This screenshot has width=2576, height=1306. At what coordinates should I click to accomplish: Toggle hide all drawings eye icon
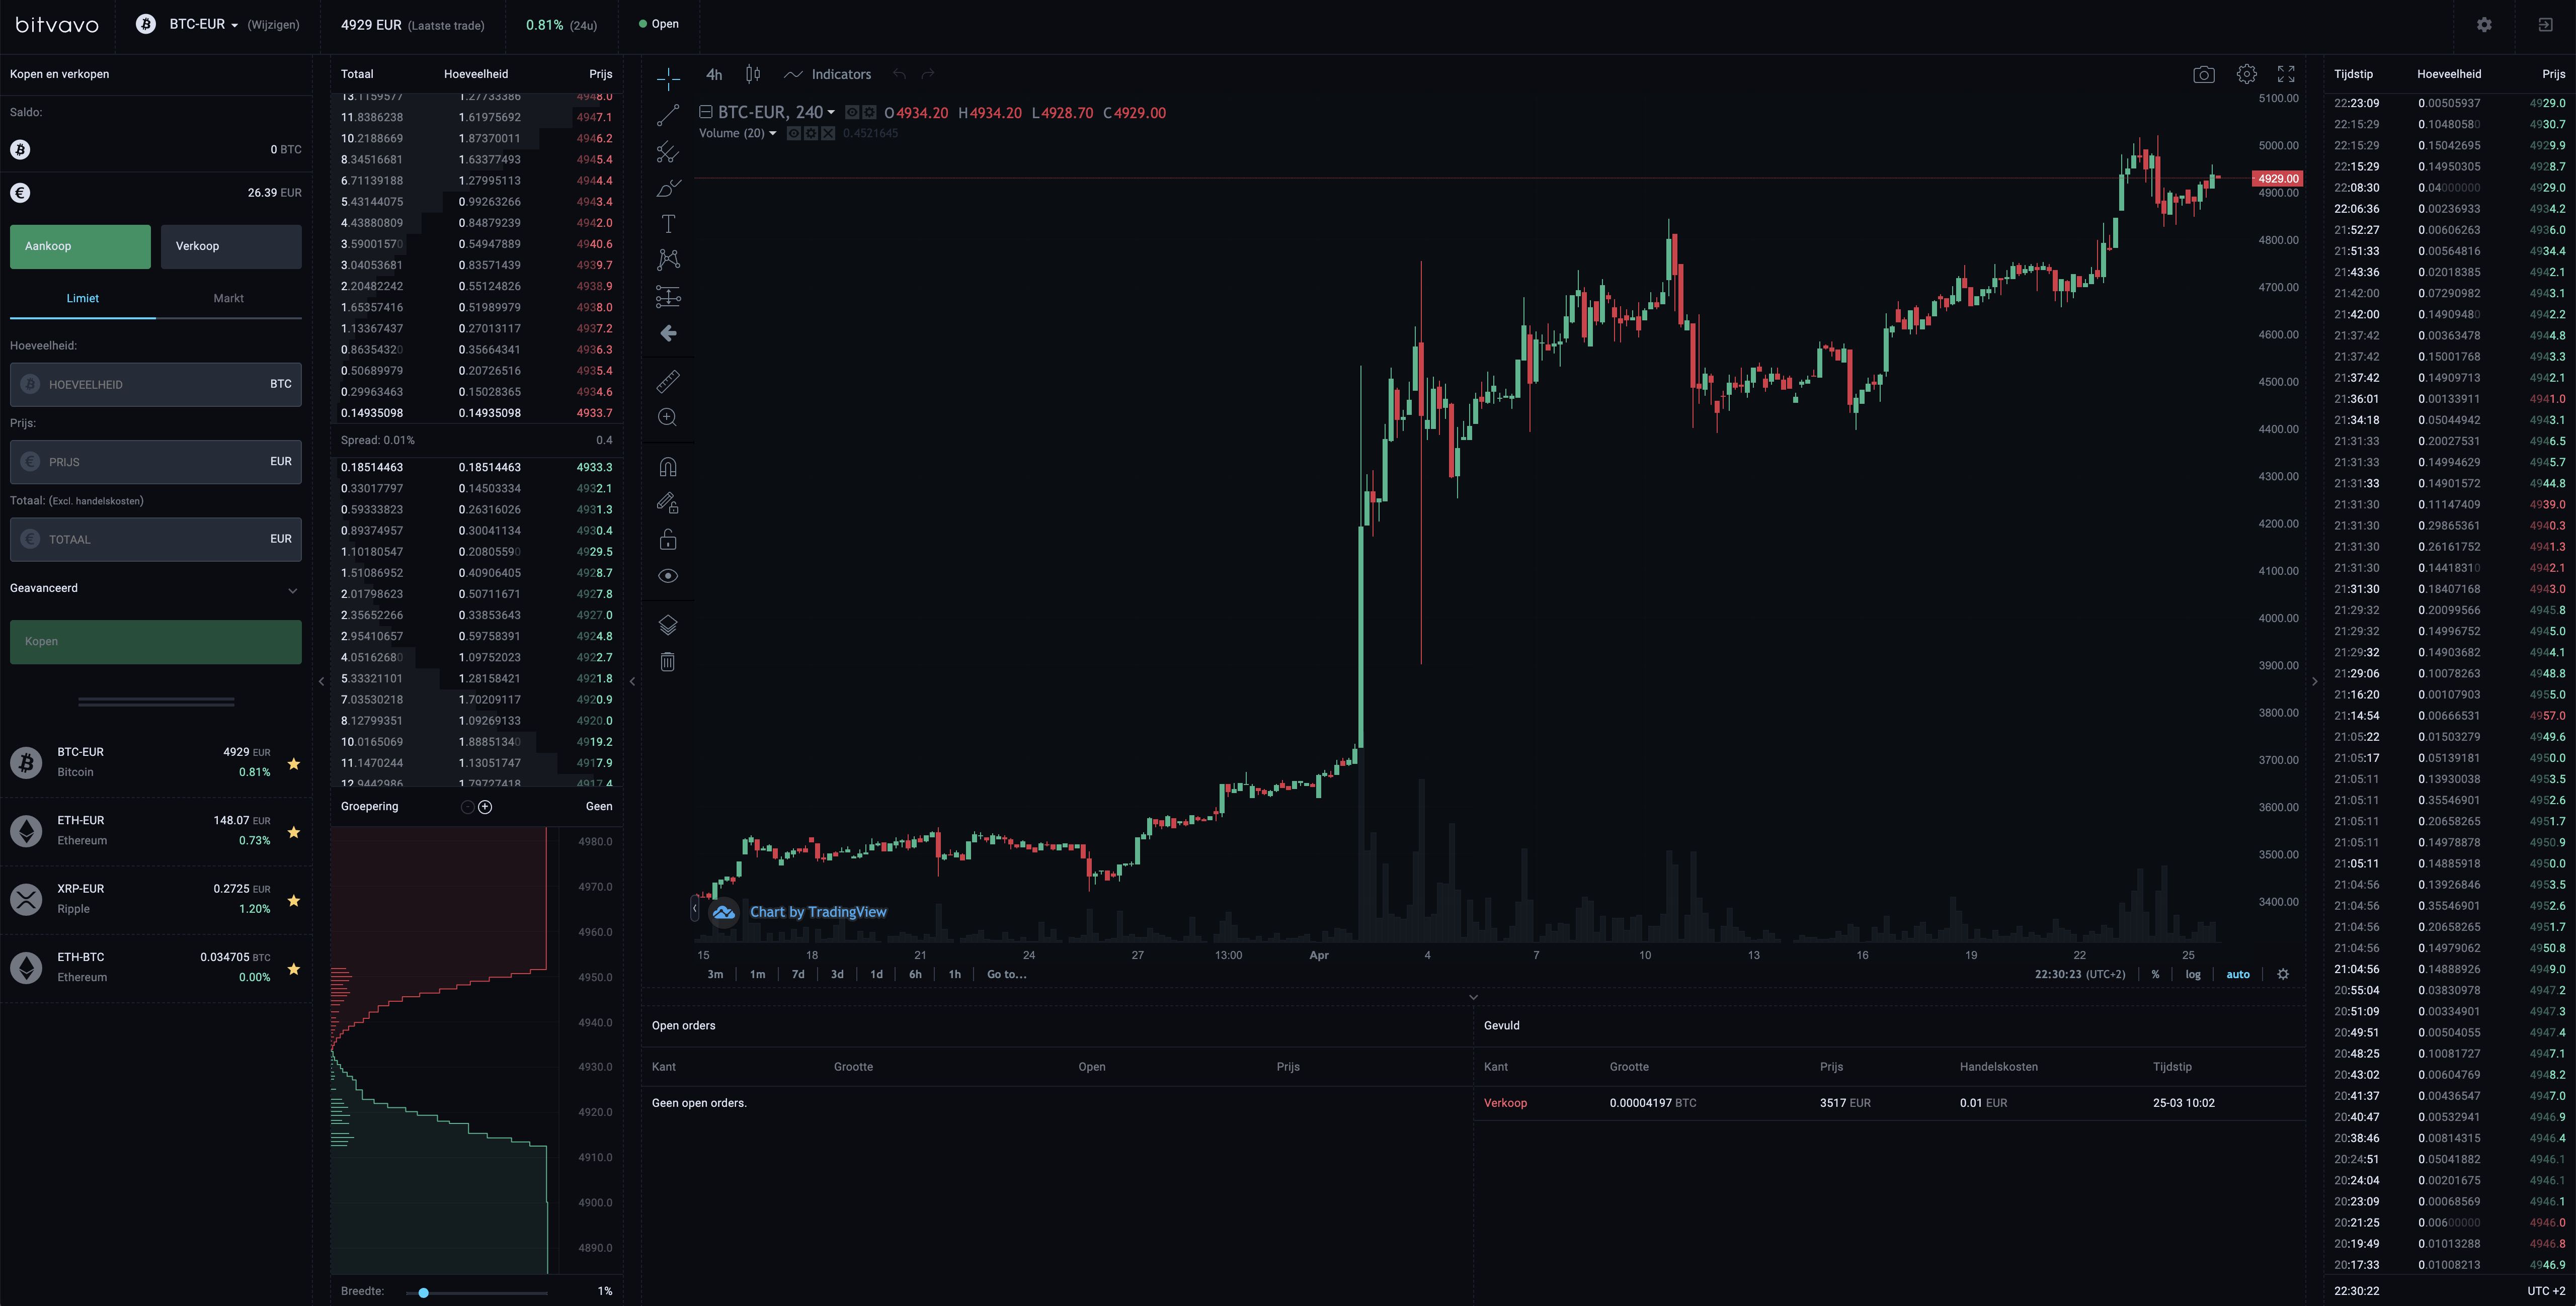click(x=668, y=576)
